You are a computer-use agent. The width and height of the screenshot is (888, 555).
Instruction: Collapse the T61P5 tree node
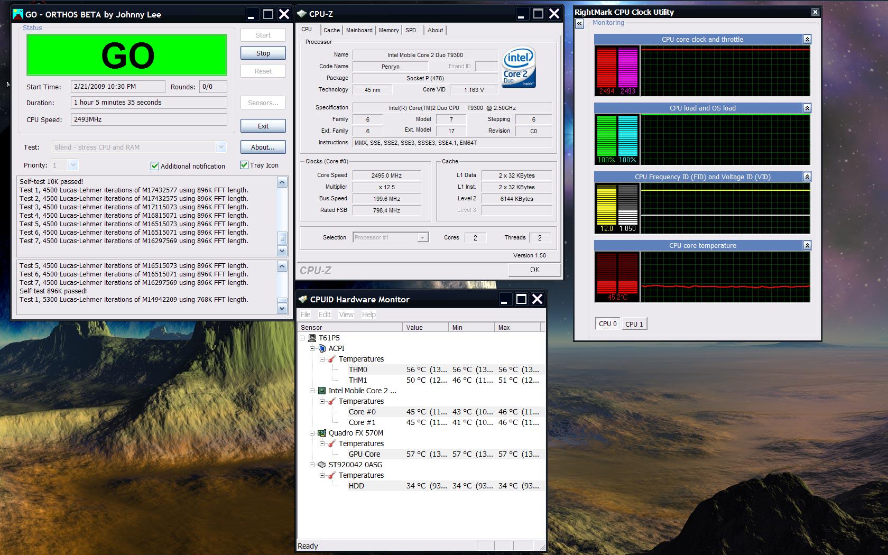pos(302,338)
